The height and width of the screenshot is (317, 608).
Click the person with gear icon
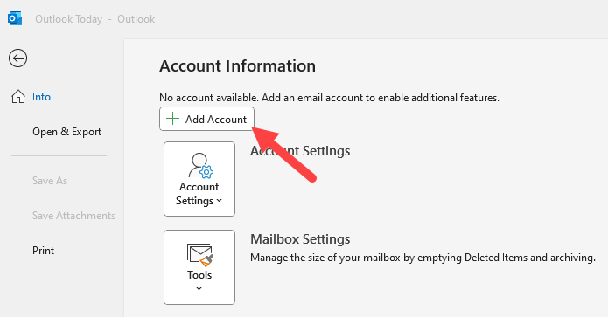tap(200, 166)
